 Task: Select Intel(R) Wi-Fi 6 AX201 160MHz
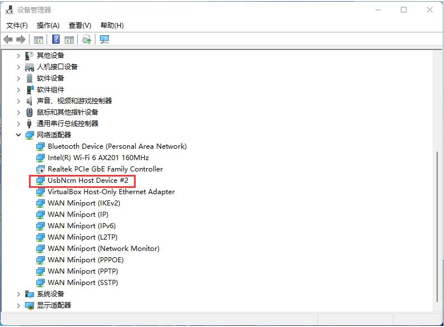point(98,158)
